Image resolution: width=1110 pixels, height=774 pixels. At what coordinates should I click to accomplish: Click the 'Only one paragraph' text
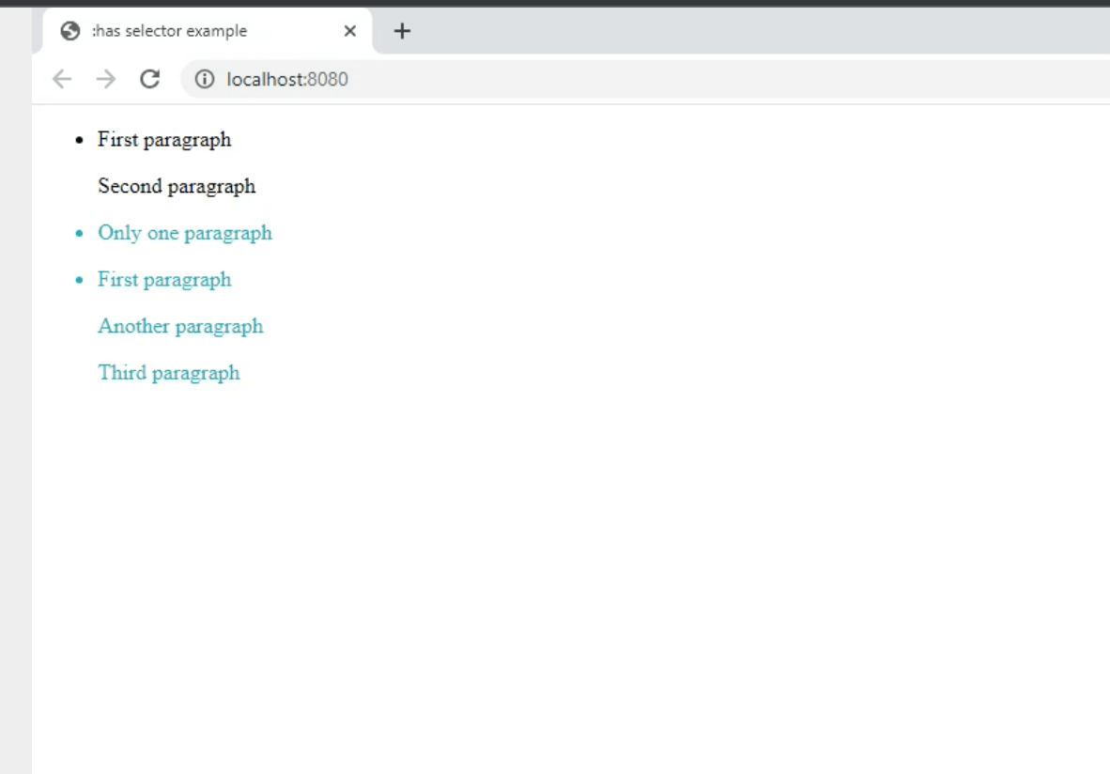click(x=185, y=233)
